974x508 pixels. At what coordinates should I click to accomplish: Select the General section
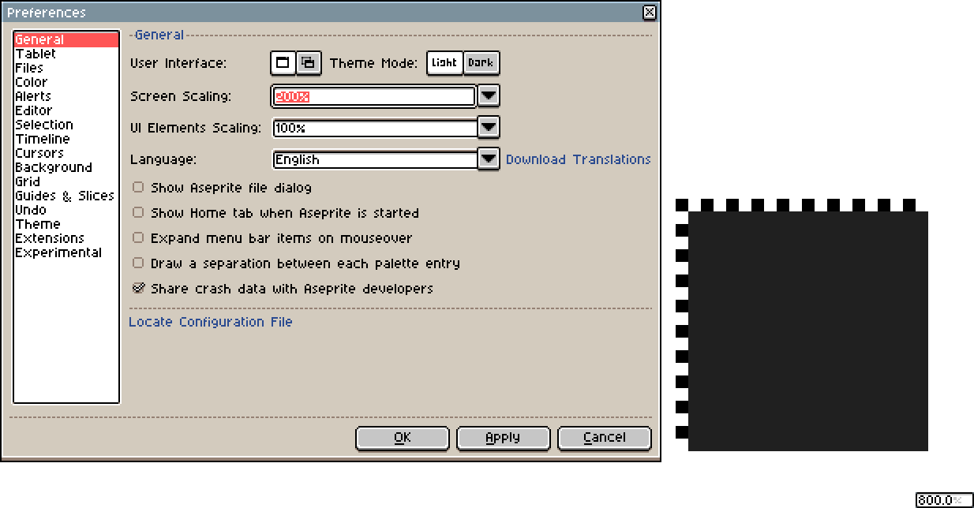coord(66,39)
